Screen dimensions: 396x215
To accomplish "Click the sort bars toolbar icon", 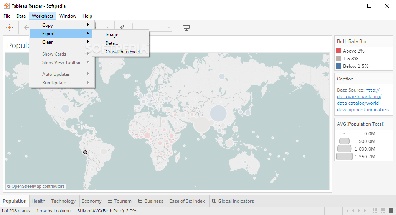I will tap(106, 27).
